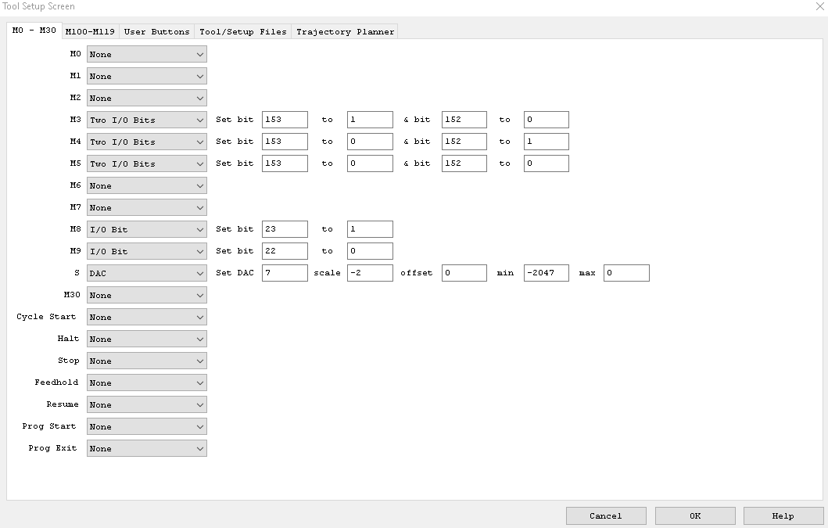Click the S DAC min value field
Image resolution: width=828 pixels, height=528 pixels.
coord(546,274)
